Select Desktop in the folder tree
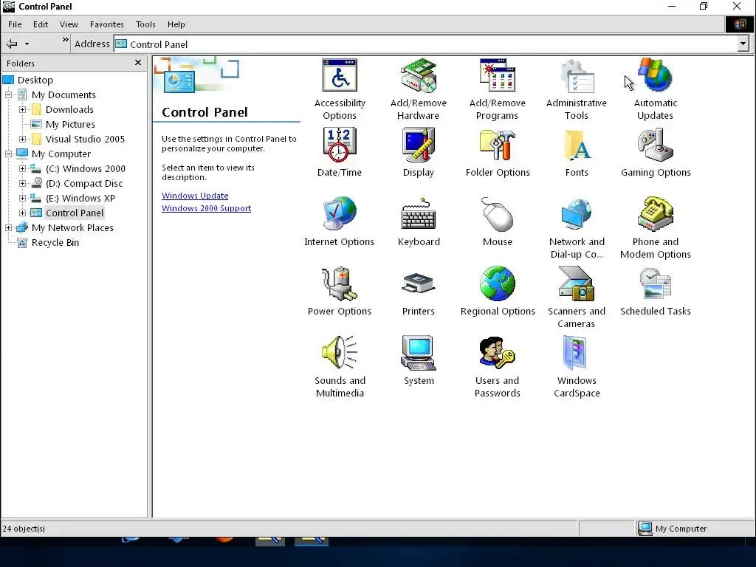This screenshot has width=756, height=567. (x=35, y=80)
